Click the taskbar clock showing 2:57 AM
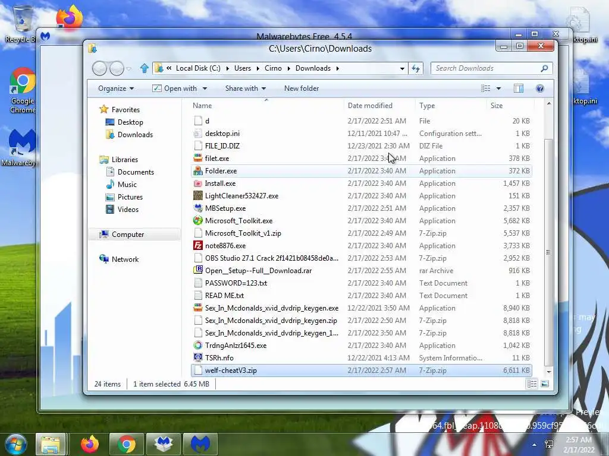This screenshot has width=609, height=456. pyautogui.click(x=579, y=445)
